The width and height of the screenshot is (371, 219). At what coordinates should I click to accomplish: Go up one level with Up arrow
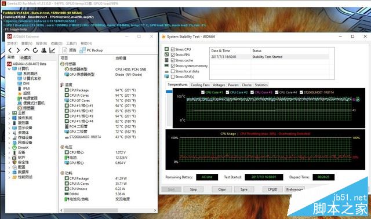[x=27, y=50]
